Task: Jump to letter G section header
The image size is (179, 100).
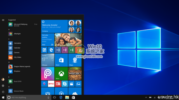Action: tap(9, 87)
